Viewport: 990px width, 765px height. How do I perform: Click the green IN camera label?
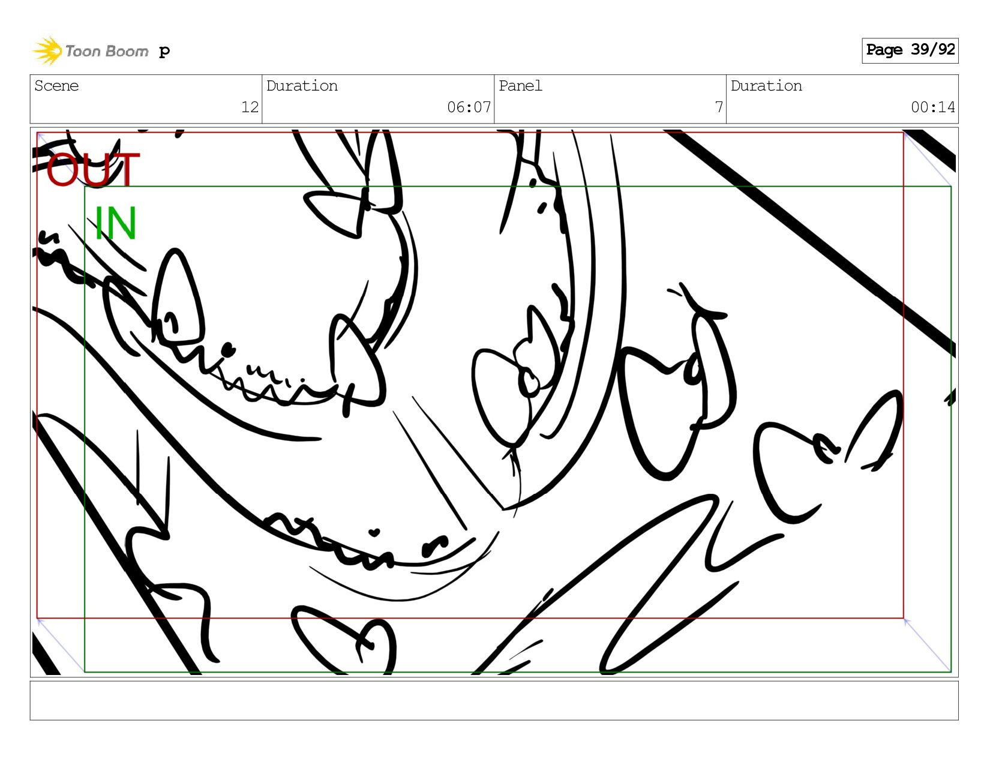tap(116, 223)
